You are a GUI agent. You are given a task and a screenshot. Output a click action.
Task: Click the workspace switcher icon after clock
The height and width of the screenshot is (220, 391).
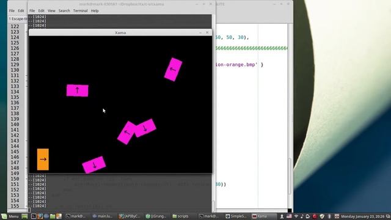coord(388,216)
